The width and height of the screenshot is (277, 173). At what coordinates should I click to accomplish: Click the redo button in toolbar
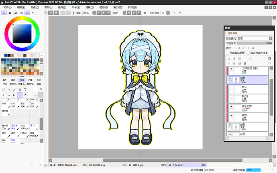pyautogui.click(x=56, y=13)
